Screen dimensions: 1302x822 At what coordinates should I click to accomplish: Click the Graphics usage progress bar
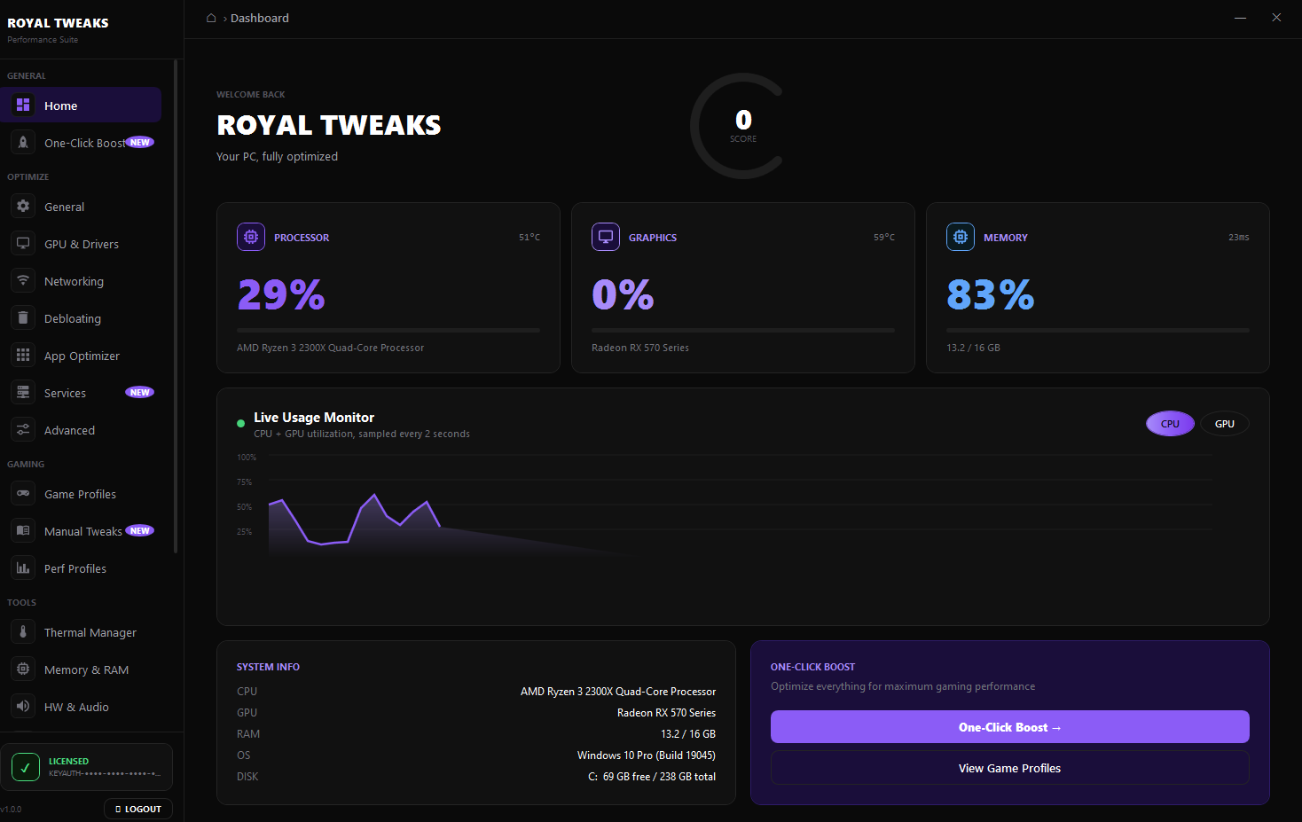(x=743, y=330)
